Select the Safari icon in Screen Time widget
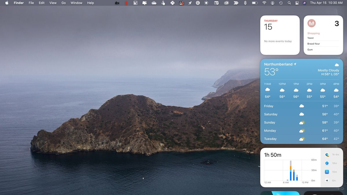The width and height of the screenshot is (347, 195). (x=327, y=163)
